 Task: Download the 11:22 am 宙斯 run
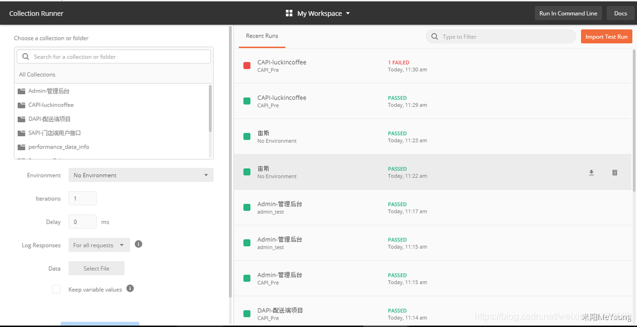coord(591,173)
